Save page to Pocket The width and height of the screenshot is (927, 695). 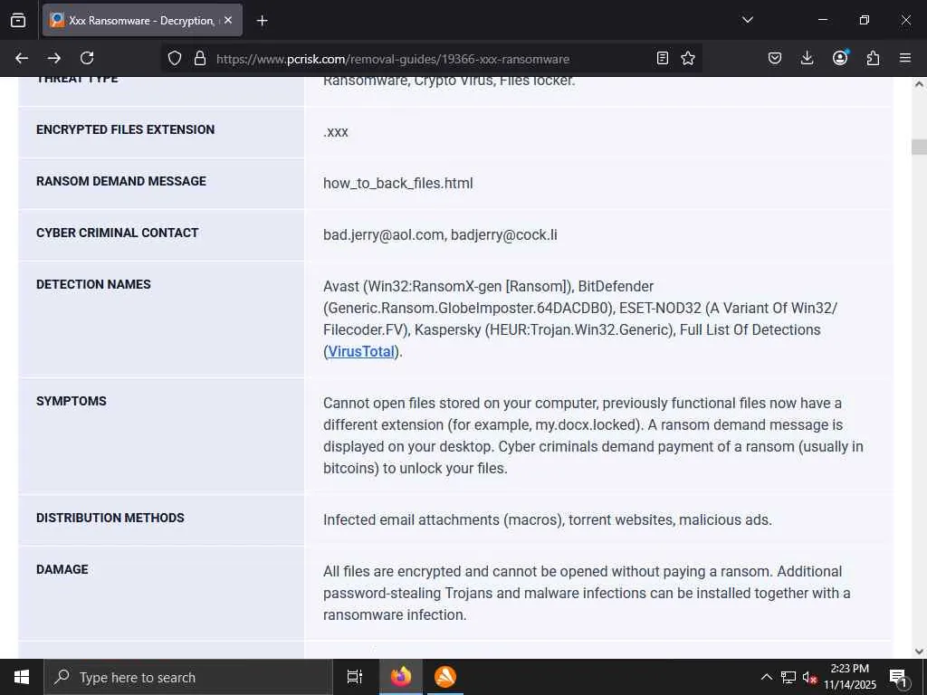coord(775,58)
